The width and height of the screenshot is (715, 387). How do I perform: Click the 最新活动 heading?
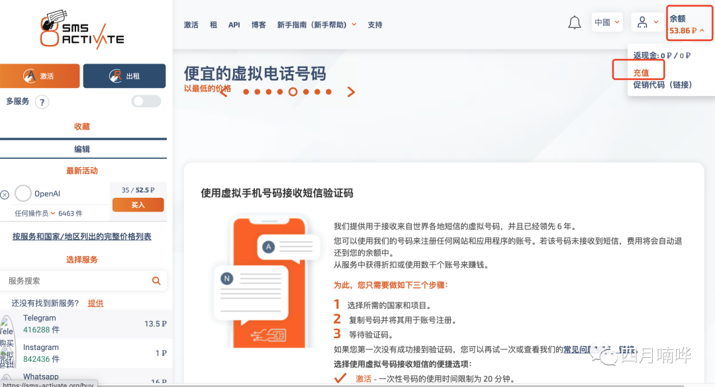click(x=82, y=171)
